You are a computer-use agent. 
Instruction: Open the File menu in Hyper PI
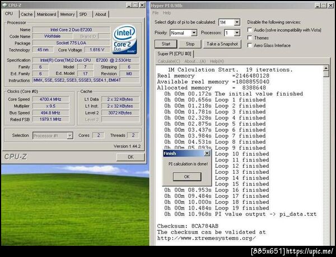pyautogui.click(x=155, y=13)
